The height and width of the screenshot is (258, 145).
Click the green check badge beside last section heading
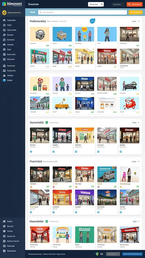point(47,221)
